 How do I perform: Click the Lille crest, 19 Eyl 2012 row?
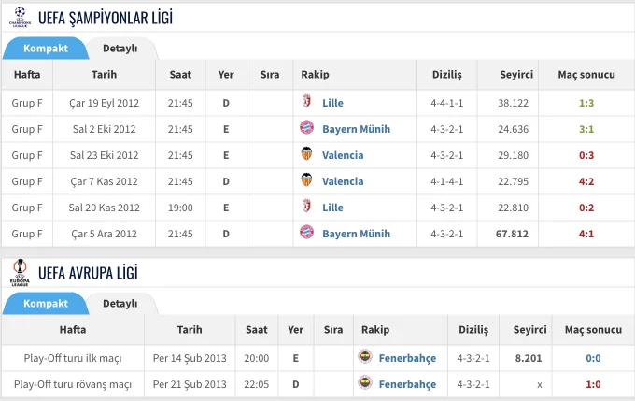(306, 101)
